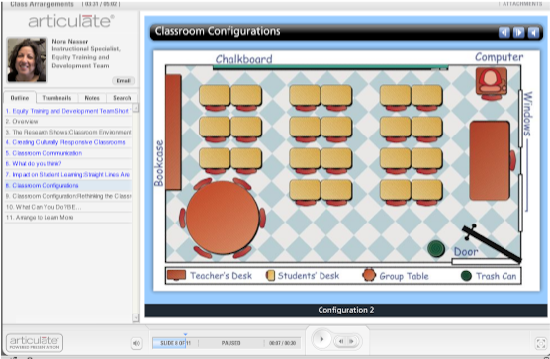Click the bookcase along the left wall

(x=173, y=133)
